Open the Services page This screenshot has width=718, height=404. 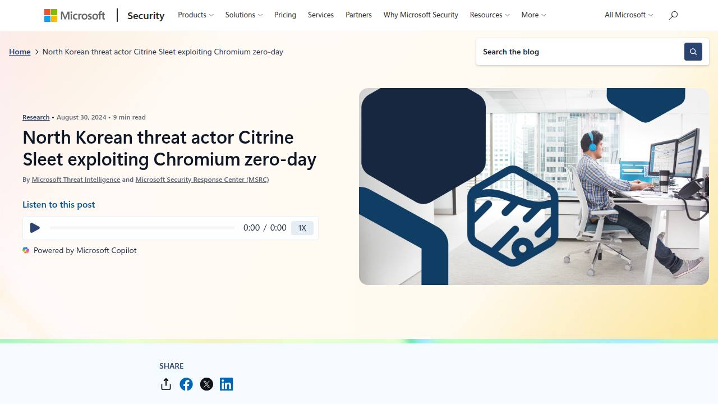pyautogui.click(x=321, y=15)
